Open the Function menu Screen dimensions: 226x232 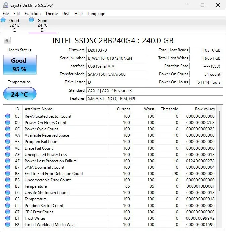tap(33, 14)
